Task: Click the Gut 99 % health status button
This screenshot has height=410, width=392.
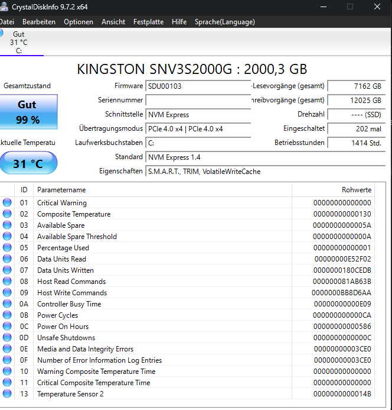Action: point(28,112)
